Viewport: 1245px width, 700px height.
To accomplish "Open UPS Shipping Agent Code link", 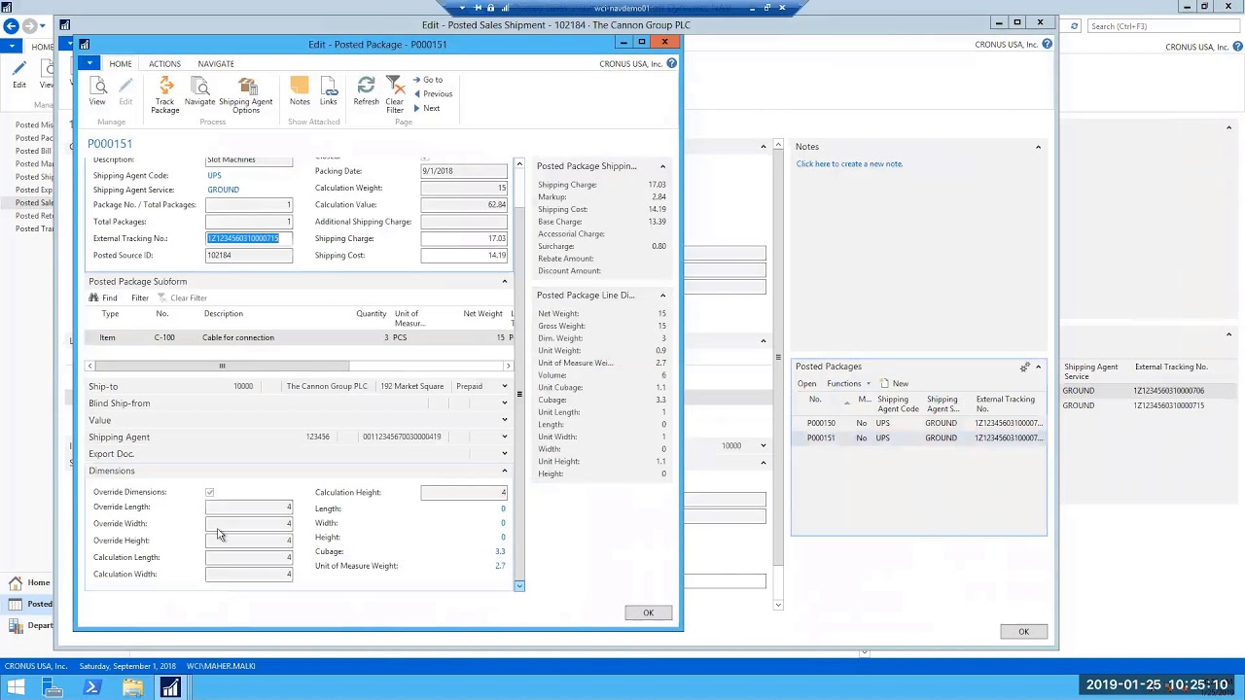I will pos(214,176).
